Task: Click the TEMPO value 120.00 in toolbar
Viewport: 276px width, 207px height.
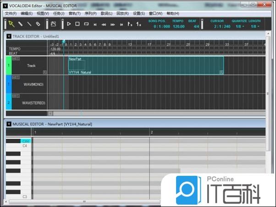Action: (x=177, y=26)
